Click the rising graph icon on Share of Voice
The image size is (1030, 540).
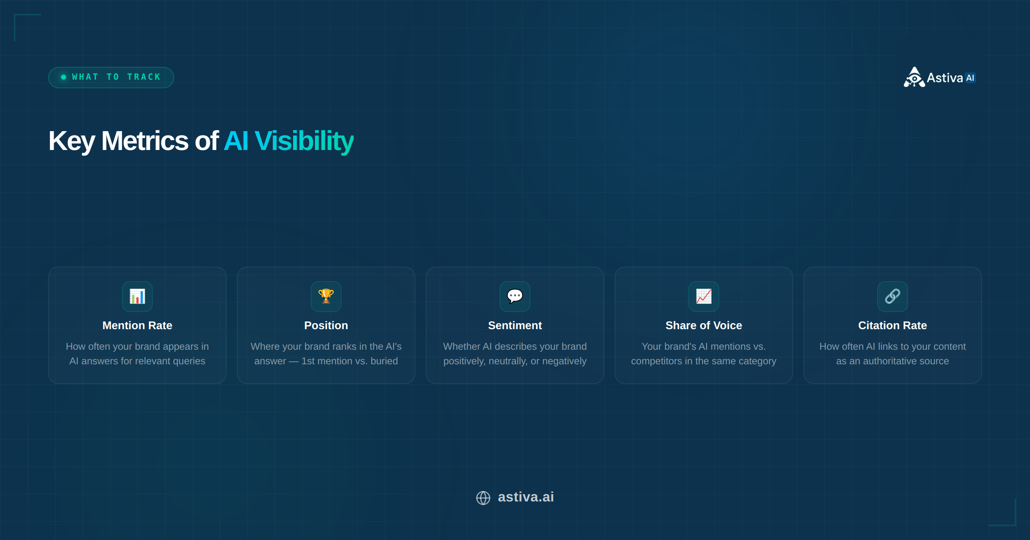pos(703,297)
